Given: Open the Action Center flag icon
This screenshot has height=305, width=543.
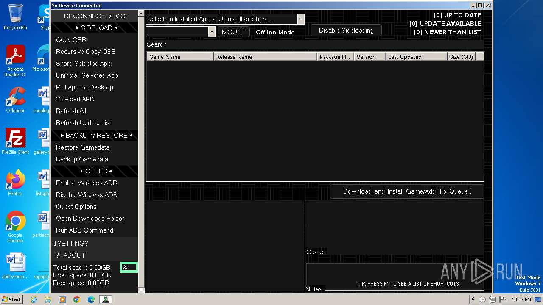Looking at the screenshot, I should pos(502,299).
